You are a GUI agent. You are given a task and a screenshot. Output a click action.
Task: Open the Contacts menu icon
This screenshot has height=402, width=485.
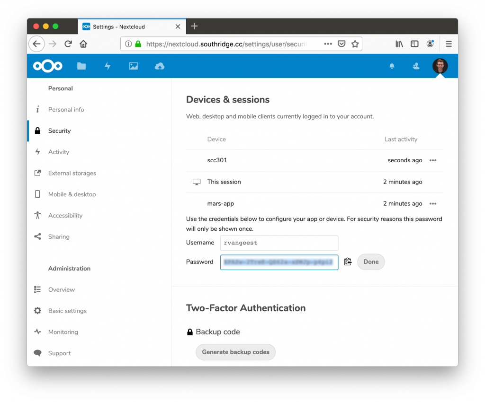416,66
